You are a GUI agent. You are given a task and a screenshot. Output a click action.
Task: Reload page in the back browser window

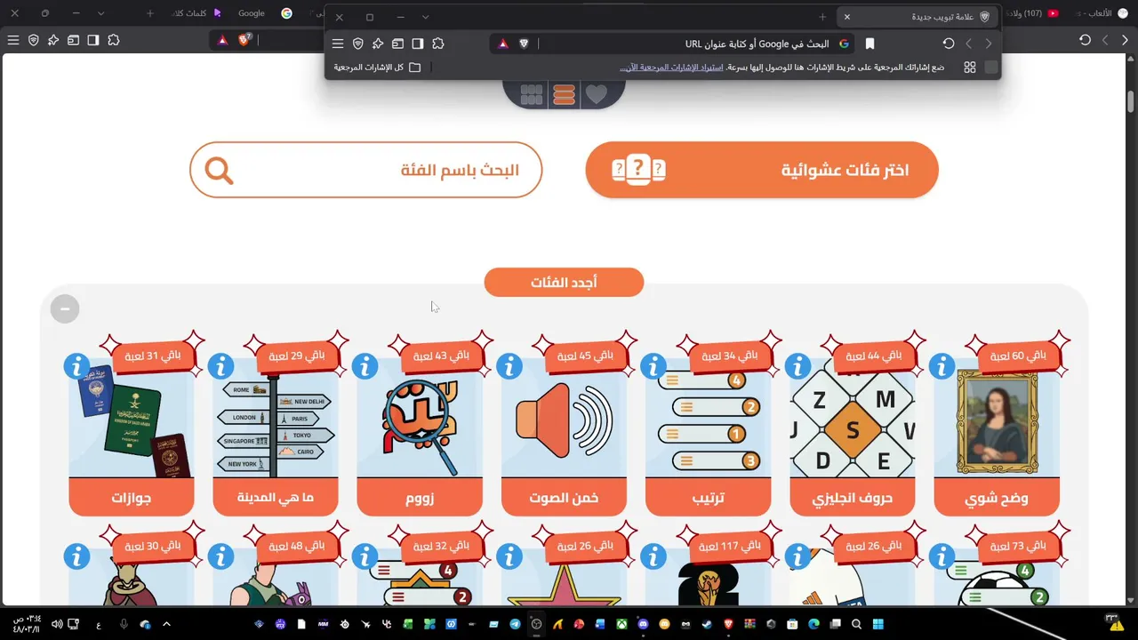tap(1085, 40)
